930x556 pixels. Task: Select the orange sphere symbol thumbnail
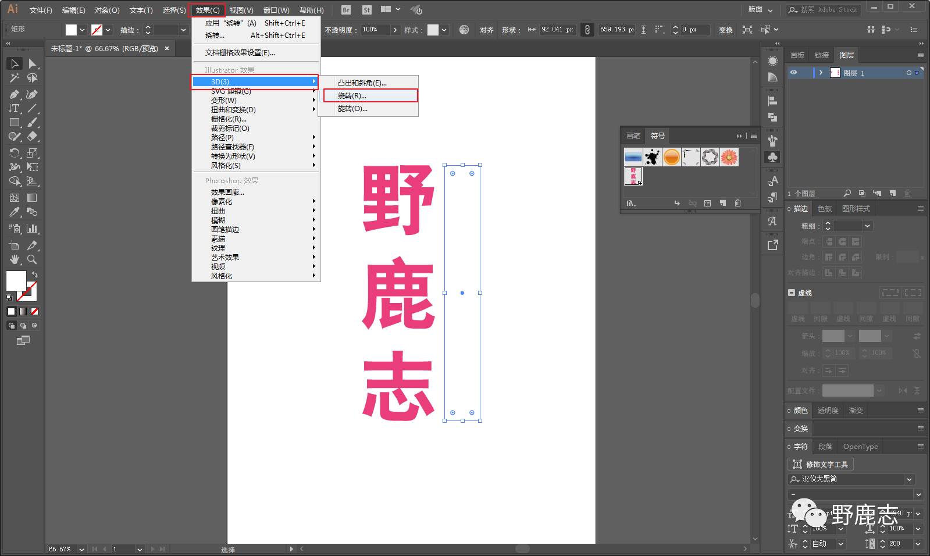point(671,157)
